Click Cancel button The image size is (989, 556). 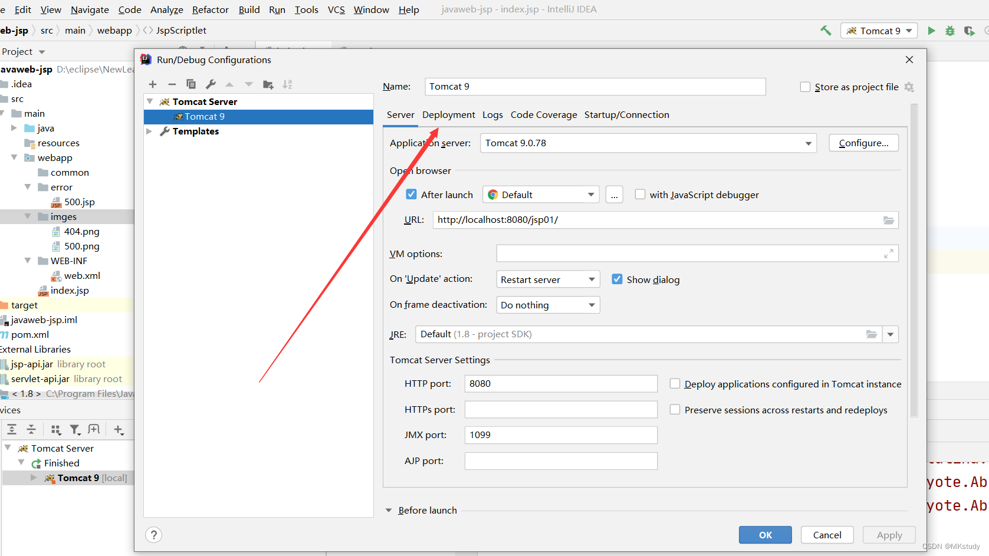coord(827,535)
